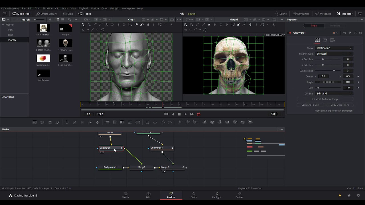Open the Effects Library panel

46,14
